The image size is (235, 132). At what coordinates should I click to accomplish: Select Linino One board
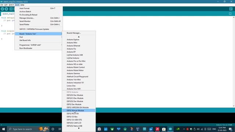tap(79, 86)
